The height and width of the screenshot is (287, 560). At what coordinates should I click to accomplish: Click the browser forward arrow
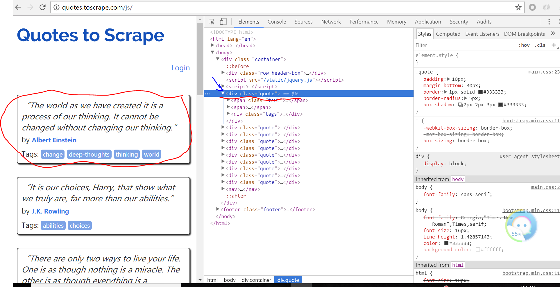30,7
